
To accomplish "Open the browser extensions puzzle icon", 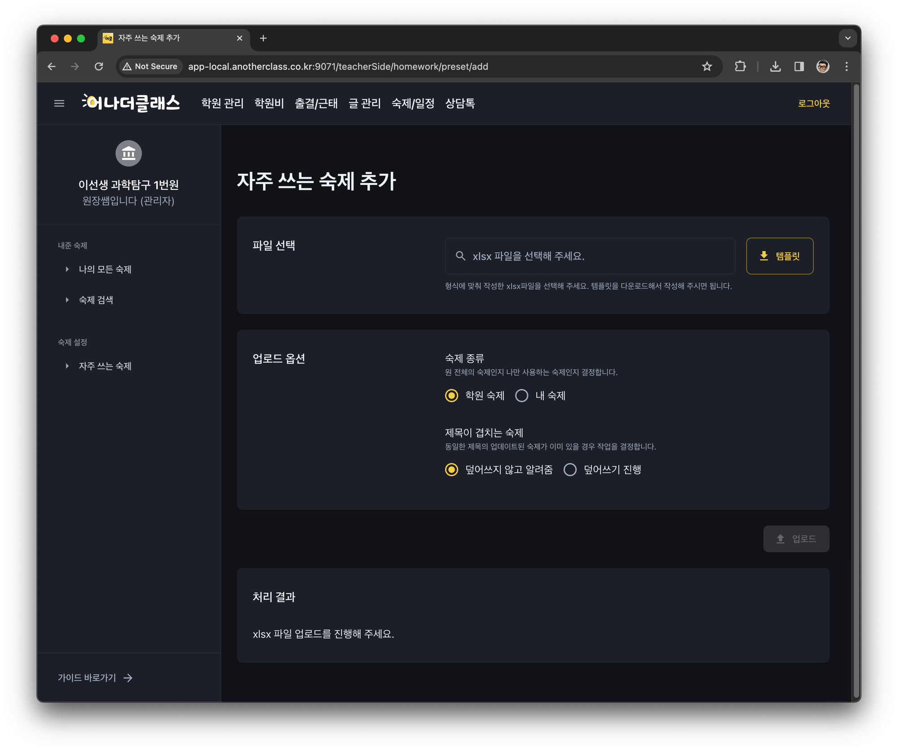I will tap(740, 66).
